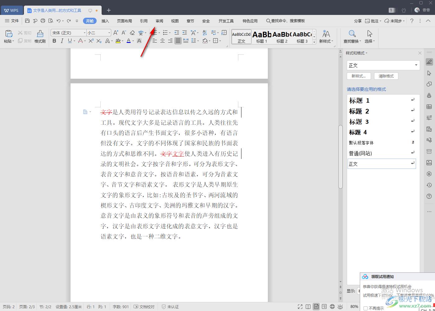Toggle italic formatting
Viewport: 435px width, 311px height.
coord(62,41)
